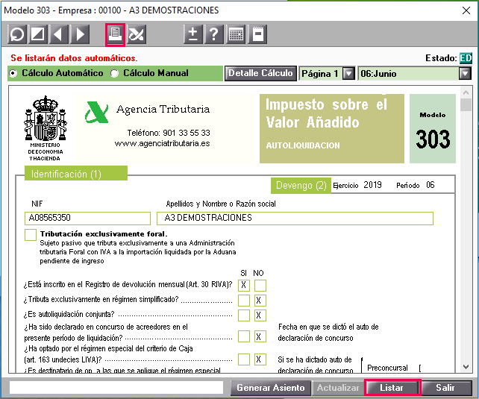Image resolution: width=479 pixels, height=399 pixels.
Task: Click the Modelo 303 green box
Action: [x=433, y=128]
